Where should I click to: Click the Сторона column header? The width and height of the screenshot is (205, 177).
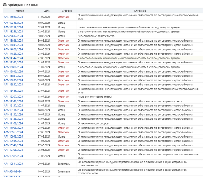67,11
